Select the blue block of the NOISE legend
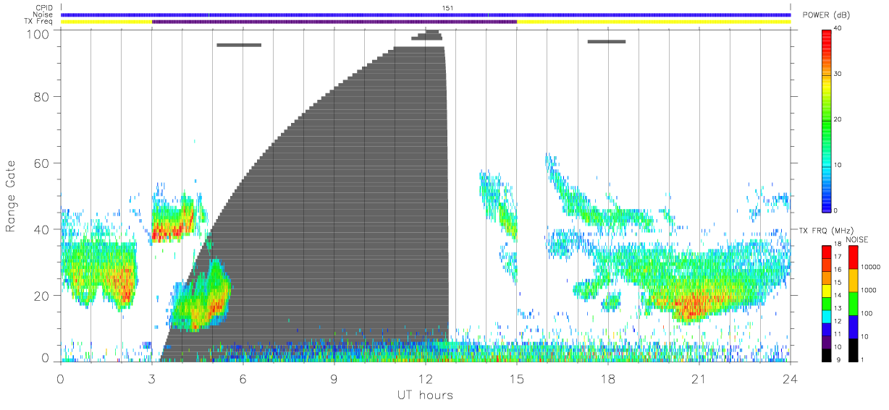The height and width of the screenshot is (410, 889). (x=854, y=327)
